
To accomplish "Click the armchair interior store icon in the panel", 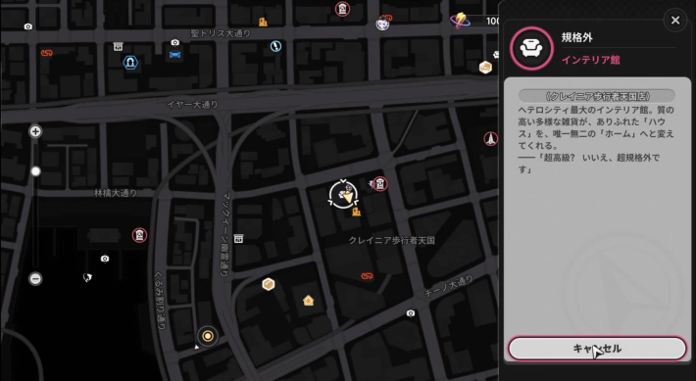I will [531, 48].
